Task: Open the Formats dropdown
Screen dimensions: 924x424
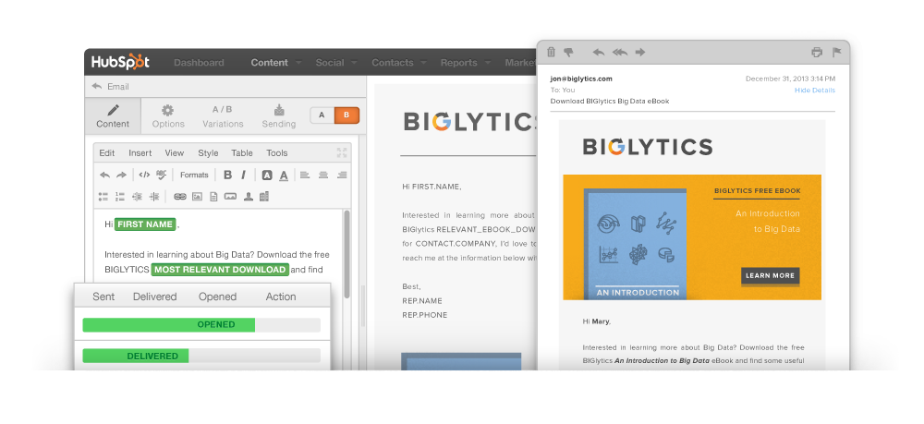Action: (x=194, y=175)
